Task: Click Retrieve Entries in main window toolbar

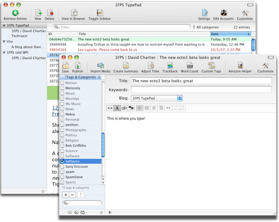Action: (x=15, y=15)
